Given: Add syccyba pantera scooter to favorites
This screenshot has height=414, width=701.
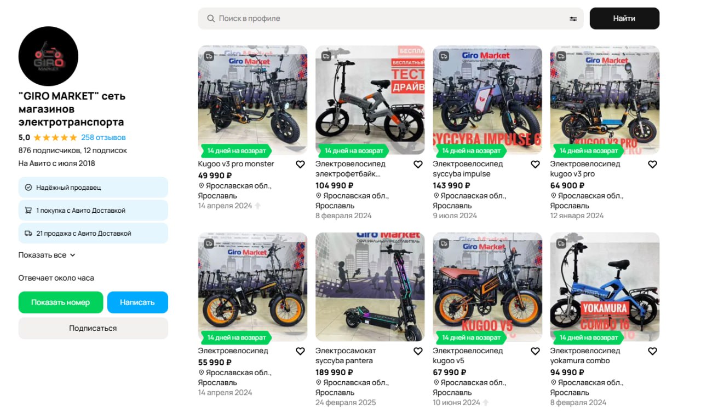Looking at the screenshot, I should point(418,351).
